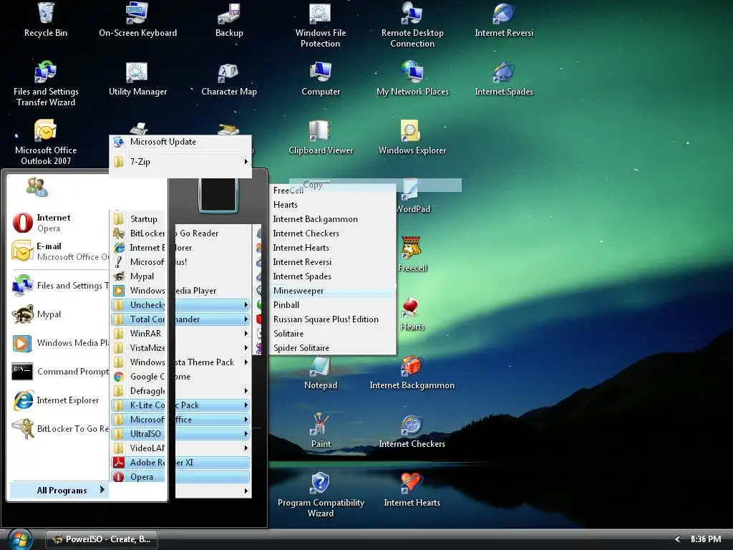Launch the Internet Backgammon desktop icon

[412, 373]
